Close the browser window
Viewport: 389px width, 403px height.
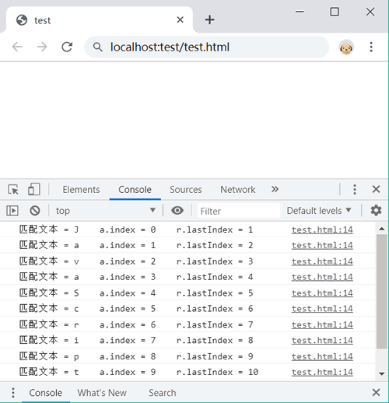tap(370, 12)
